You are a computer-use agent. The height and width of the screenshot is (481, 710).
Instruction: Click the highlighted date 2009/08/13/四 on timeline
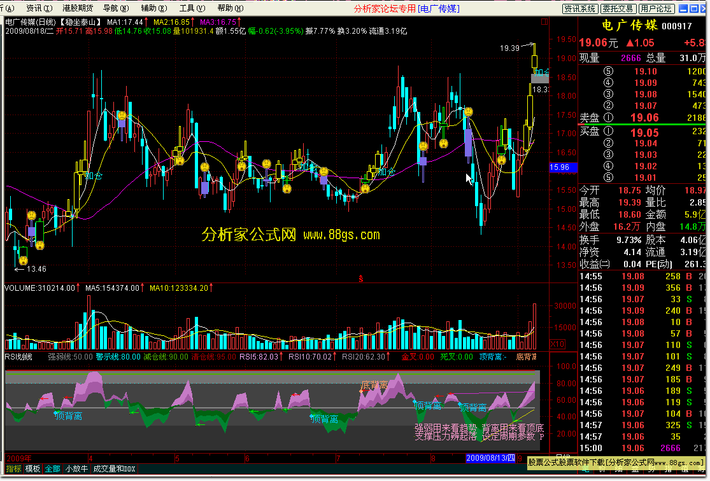point(491,458)
